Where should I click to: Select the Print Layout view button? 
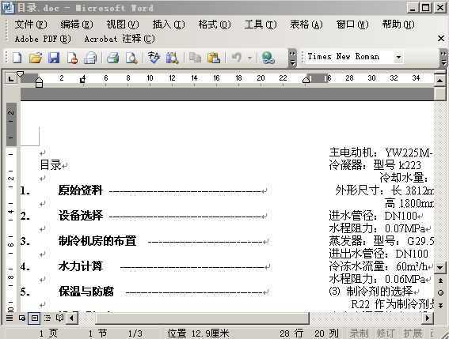click(35, 318)
